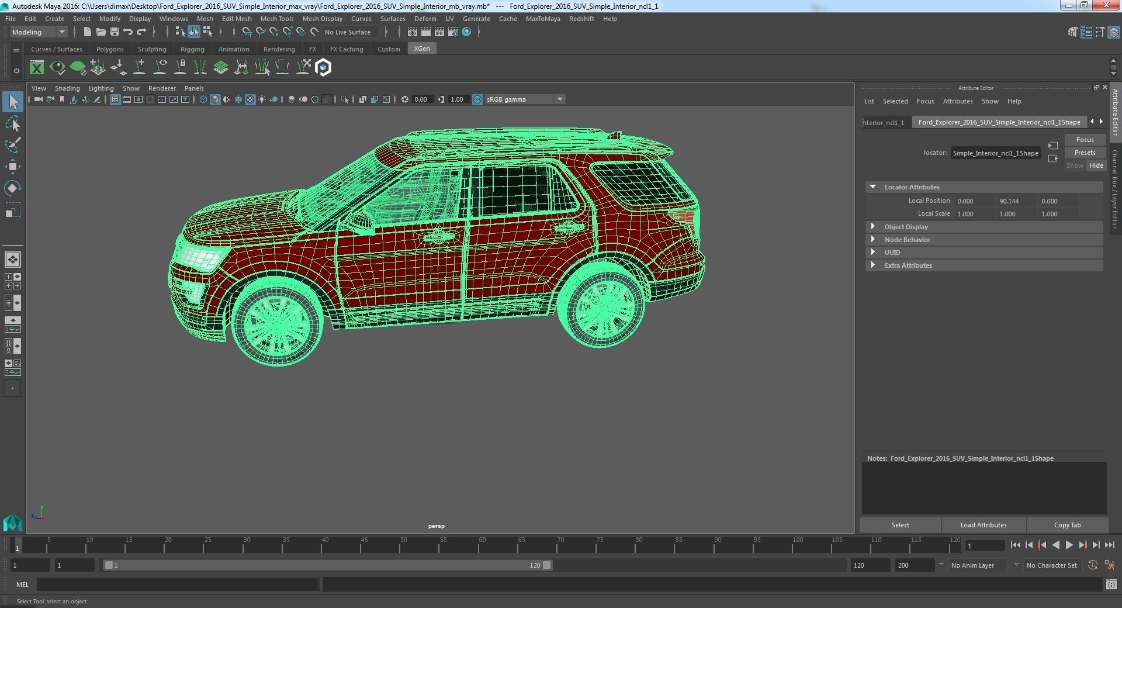Click the play forwards button
The height and width of the screenshot is (677, 1122).
(1069, 545)
